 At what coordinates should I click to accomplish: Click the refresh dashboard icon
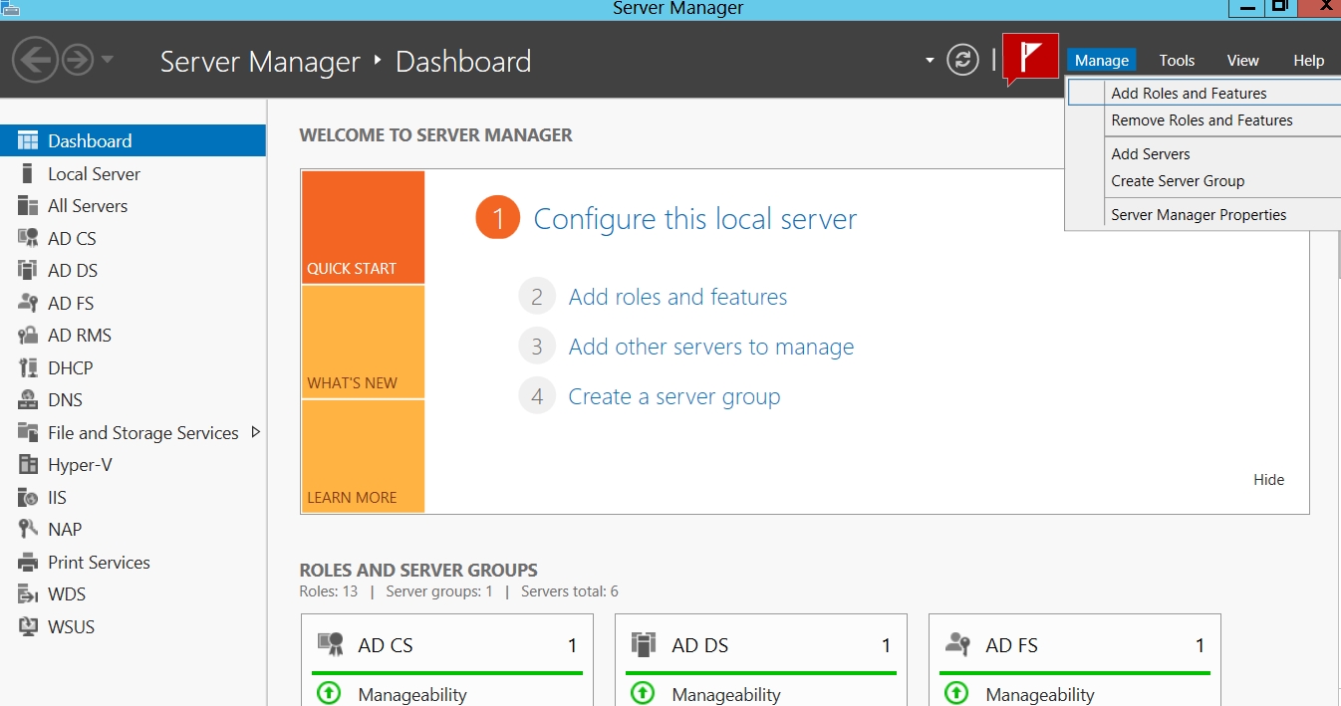click(962, 60)
